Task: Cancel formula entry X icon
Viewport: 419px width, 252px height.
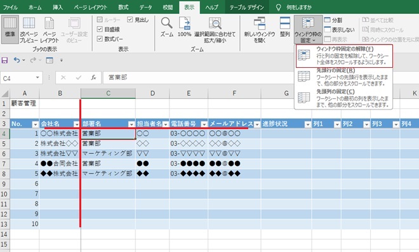Action: pos(63,77)
